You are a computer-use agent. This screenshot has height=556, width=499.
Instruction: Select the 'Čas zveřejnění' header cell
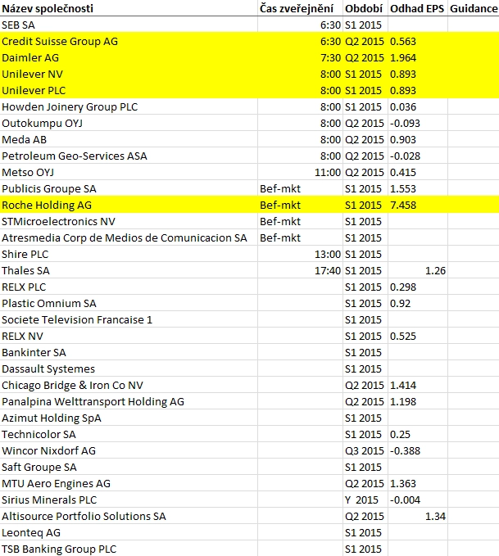[x=300, y=8]
